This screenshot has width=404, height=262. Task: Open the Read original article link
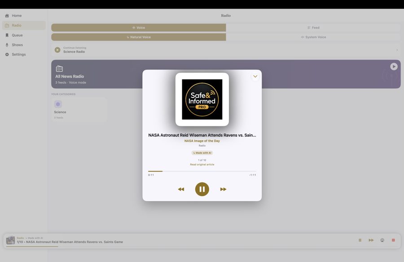202,164
